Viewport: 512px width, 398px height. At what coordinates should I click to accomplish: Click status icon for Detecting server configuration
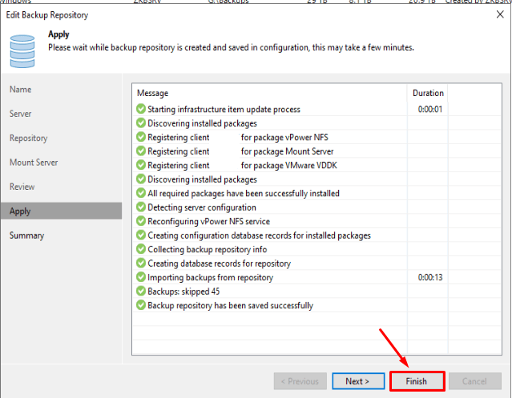(141, 207)
